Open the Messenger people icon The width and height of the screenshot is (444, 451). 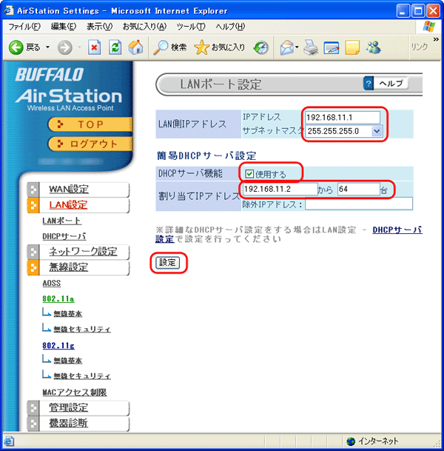click(373, 47)
